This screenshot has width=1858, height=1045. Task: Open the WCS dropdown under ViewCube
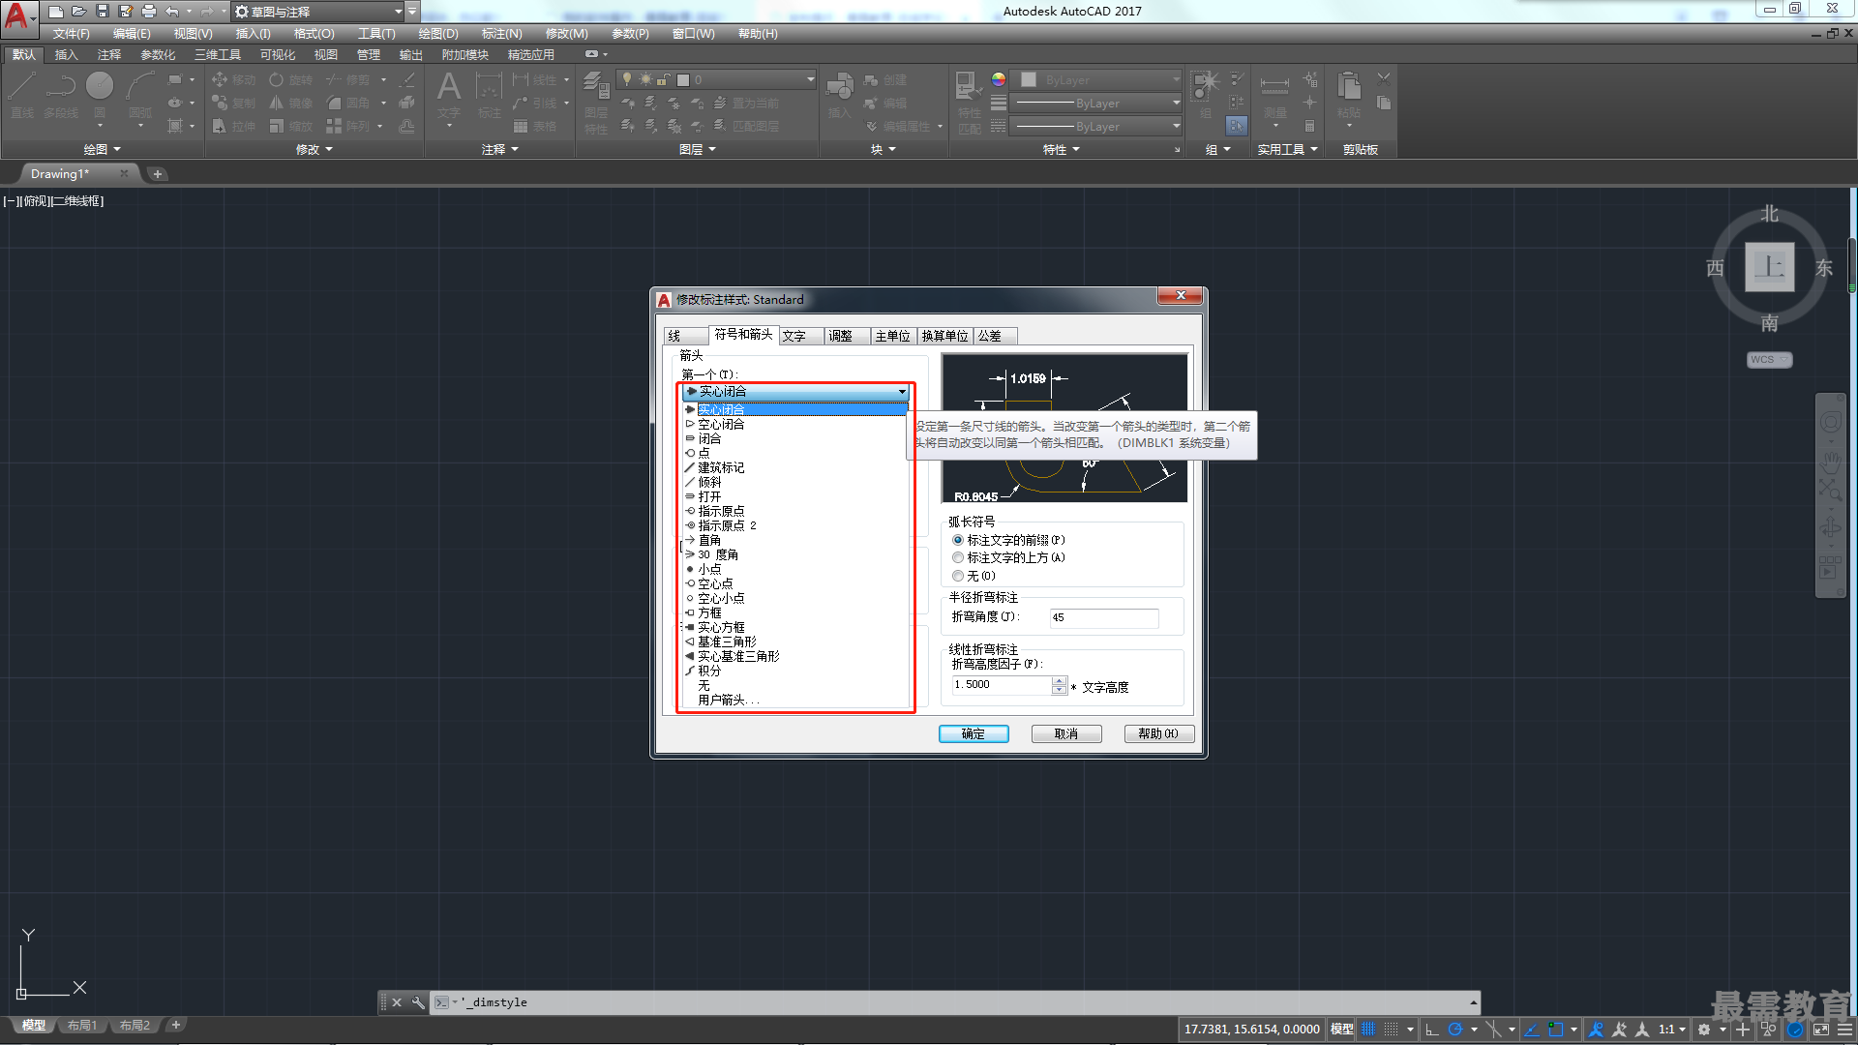(1769, 360)
